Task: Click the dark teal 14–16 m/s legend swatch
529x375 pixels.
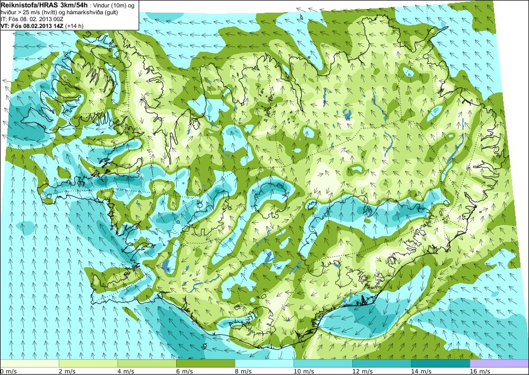Action: pos(441,363)
